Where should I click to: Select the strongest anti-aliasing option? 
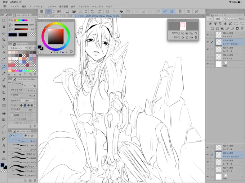tap(32, 105)
